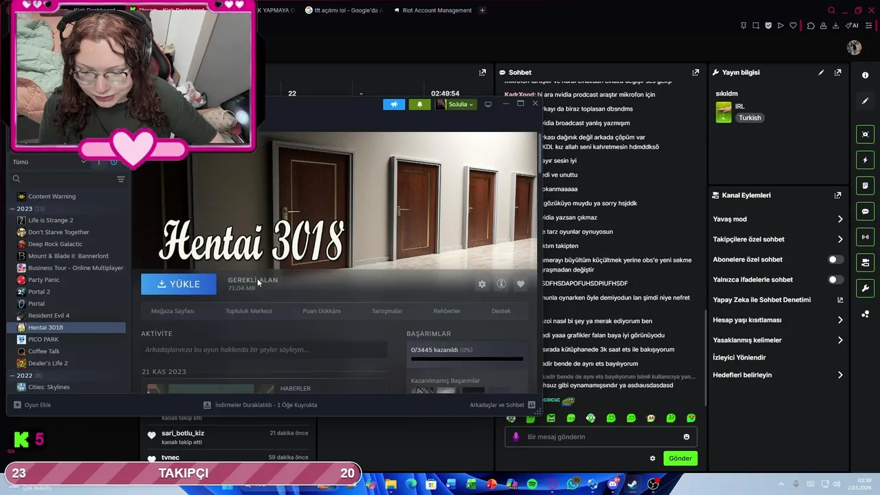Image resolution: width=880 pixels, height=495 pixels.
Task: Click Oyun Ekle at the bottom of Steam
Action: coord(32,405)
